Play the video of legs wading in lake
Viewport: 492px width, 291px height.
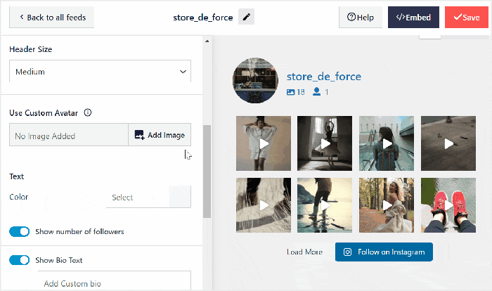click(325, 205)
